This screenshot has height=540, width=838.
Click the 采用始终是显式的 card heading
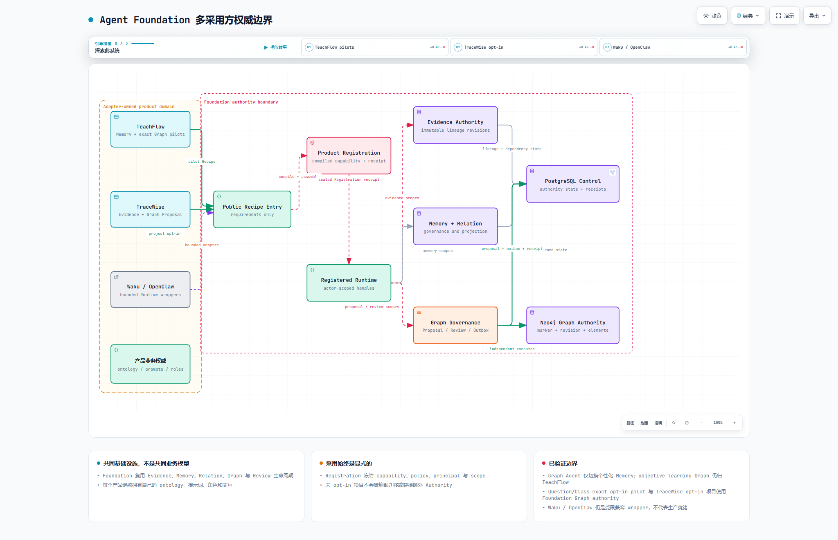[349, 464]
